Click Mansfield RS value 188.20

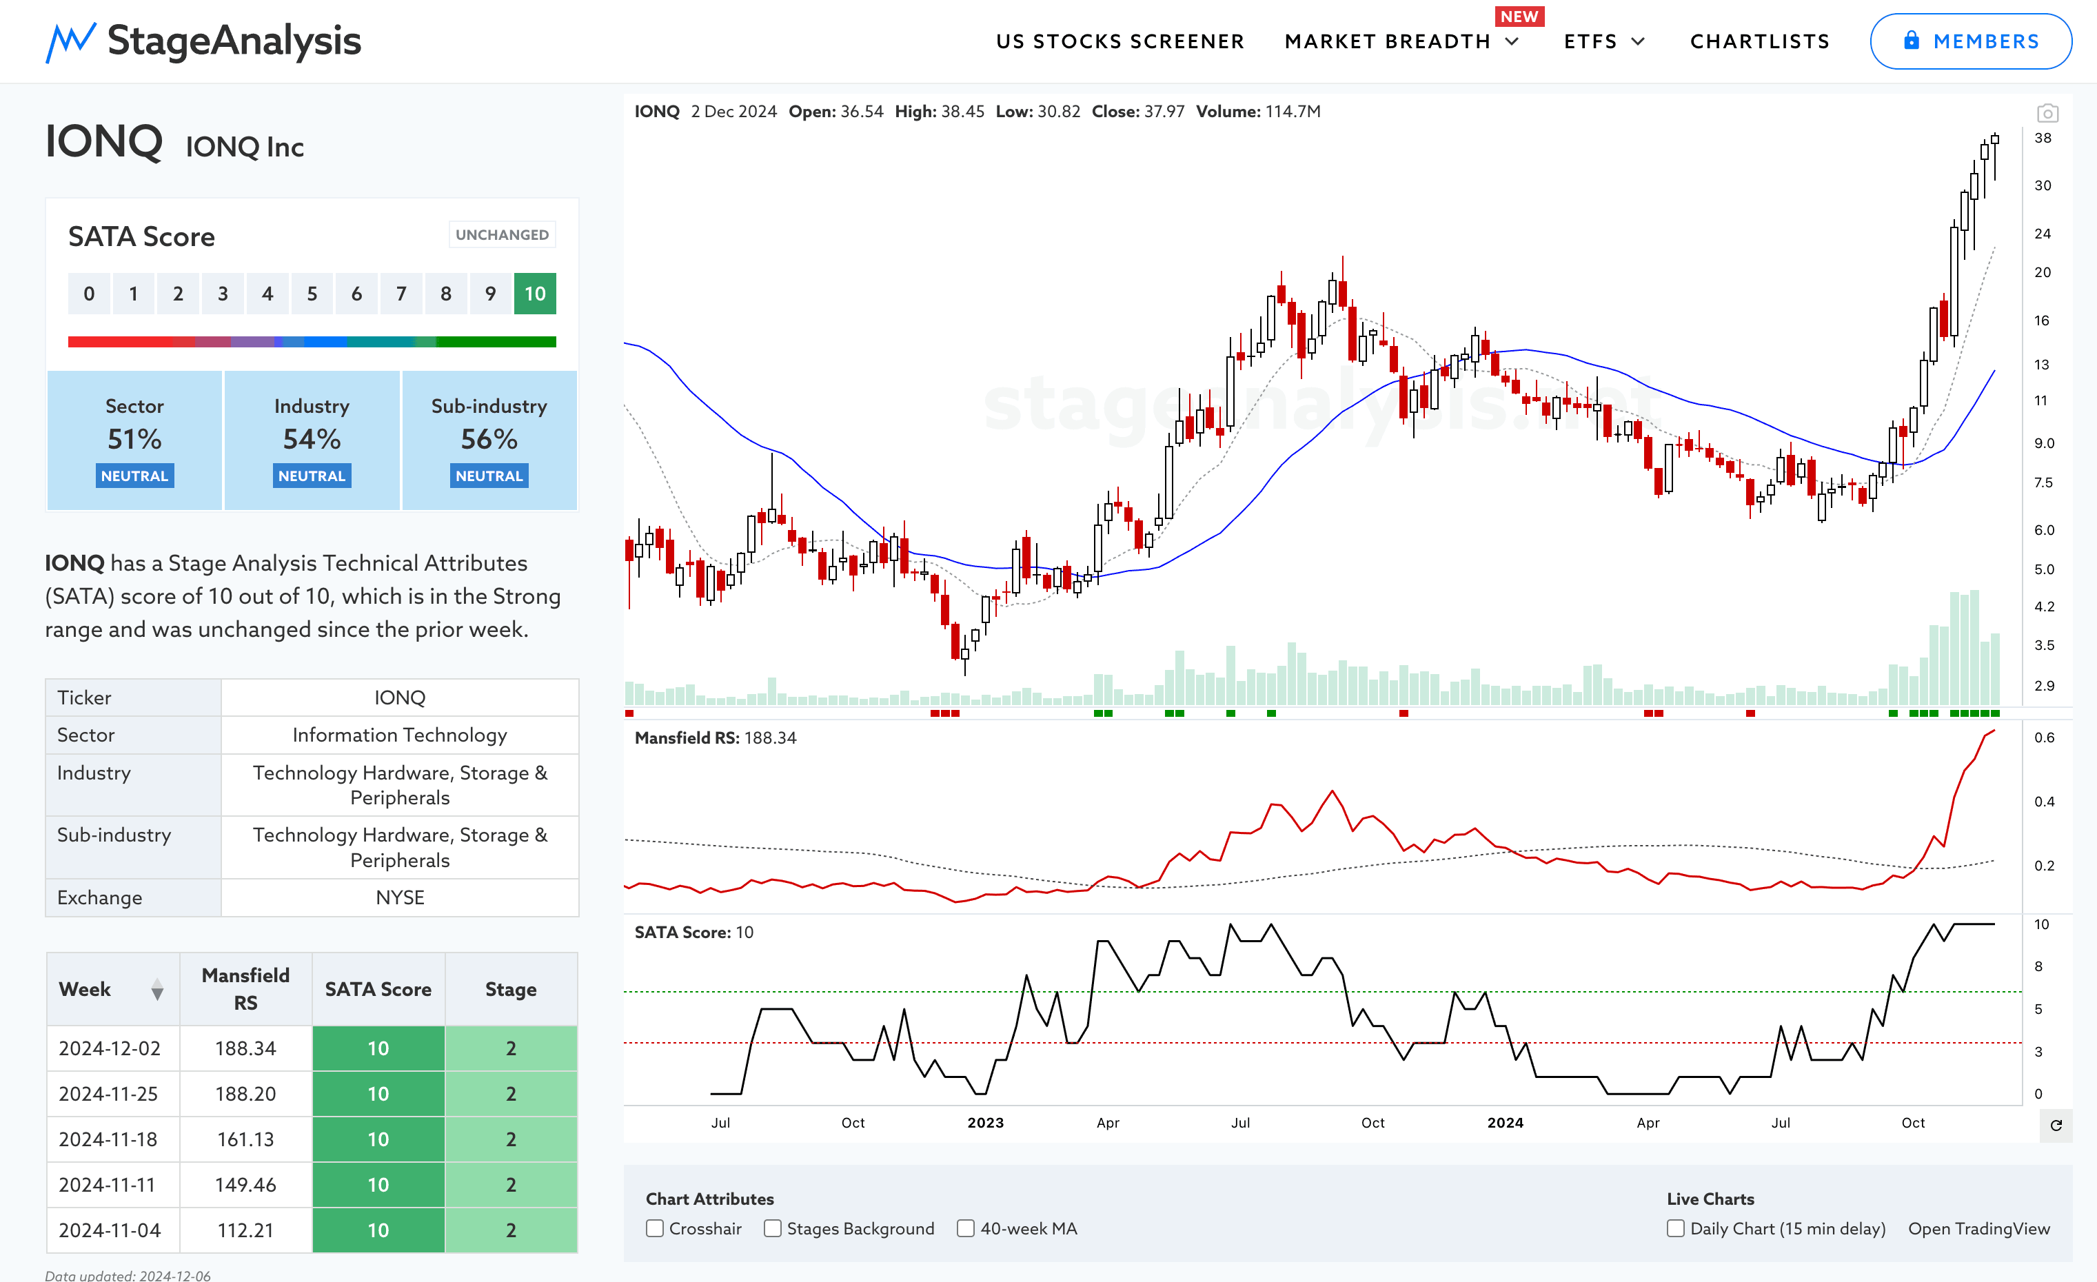coord(245,1093)
